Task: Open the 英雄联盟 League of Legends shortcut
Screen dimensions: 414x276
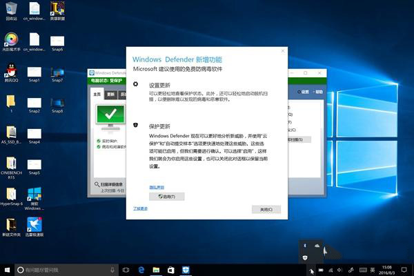Action: click(x=57, y=10)
